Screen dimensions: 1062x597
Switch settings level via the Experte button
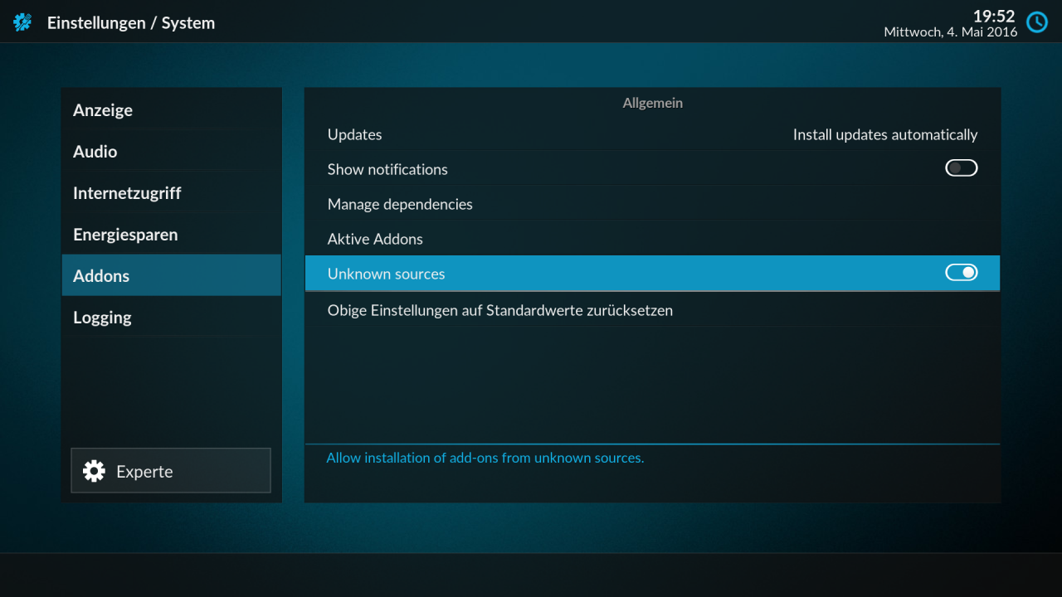pos(170,470)
